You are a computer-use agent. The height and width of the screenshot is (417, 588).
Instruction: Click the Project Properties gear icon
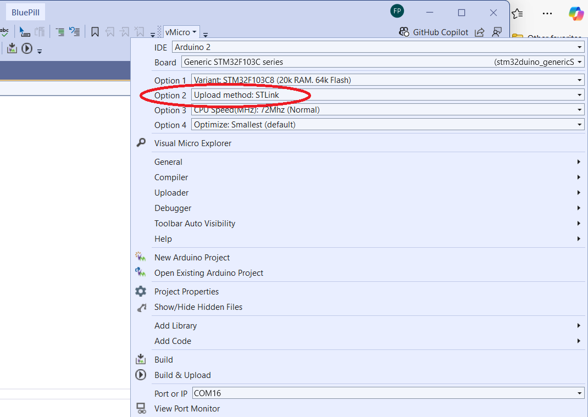[141, 291]
